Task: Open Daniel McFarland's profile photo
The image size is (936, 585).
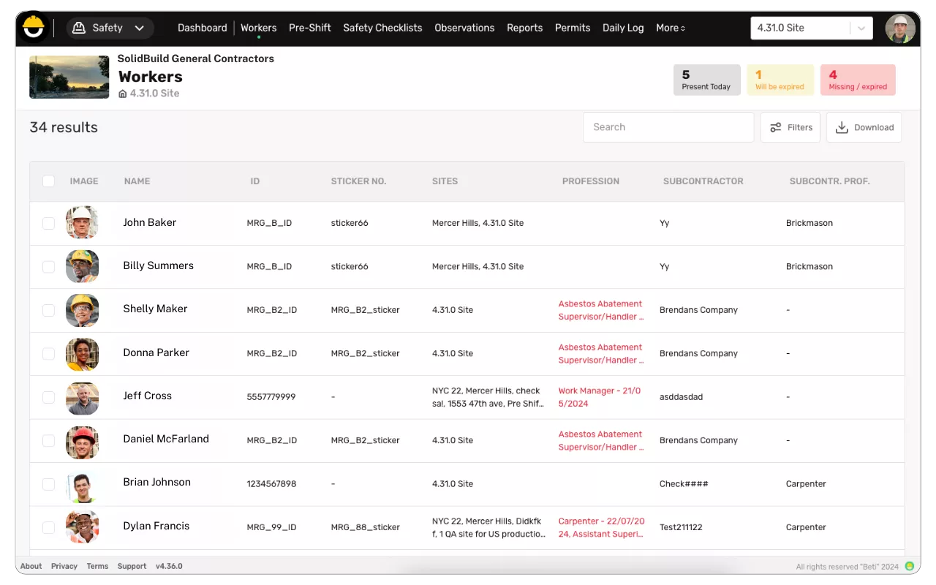Action: 82,440
